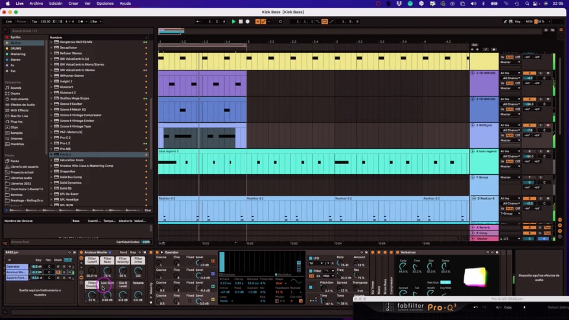This screenshot has width=569, height=320.
Task: Toggle the Link button
Action: click(9, 21)
